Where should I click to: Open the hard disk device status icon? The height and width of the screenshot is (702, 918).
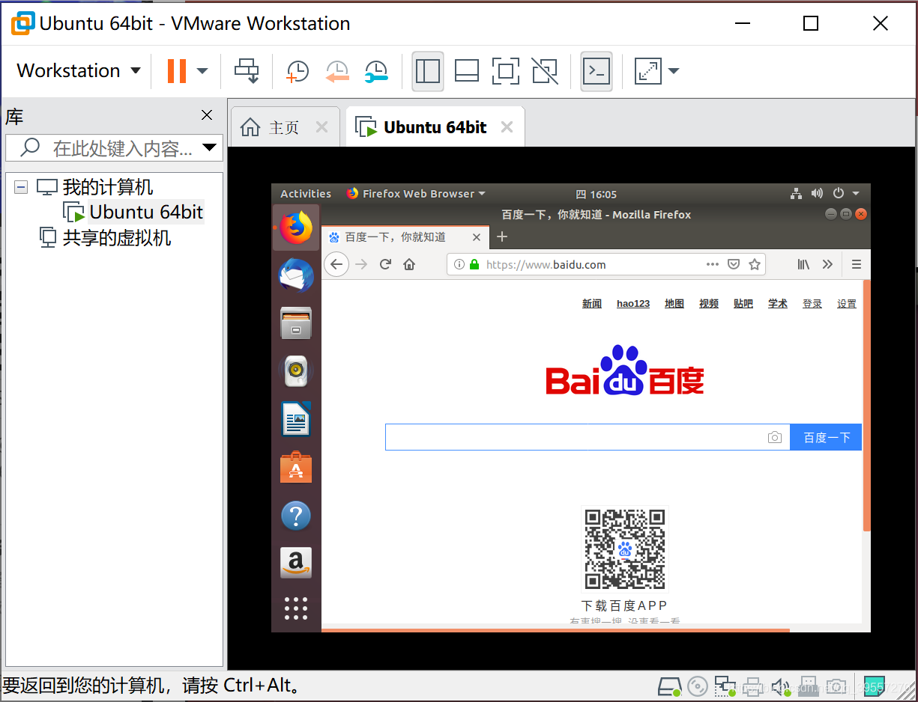[669, 686]
